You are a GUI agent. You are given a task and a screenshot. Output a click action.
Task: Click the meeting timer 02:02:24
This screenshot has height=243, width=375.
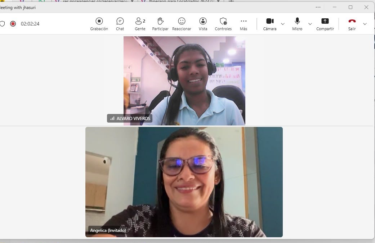30,24
